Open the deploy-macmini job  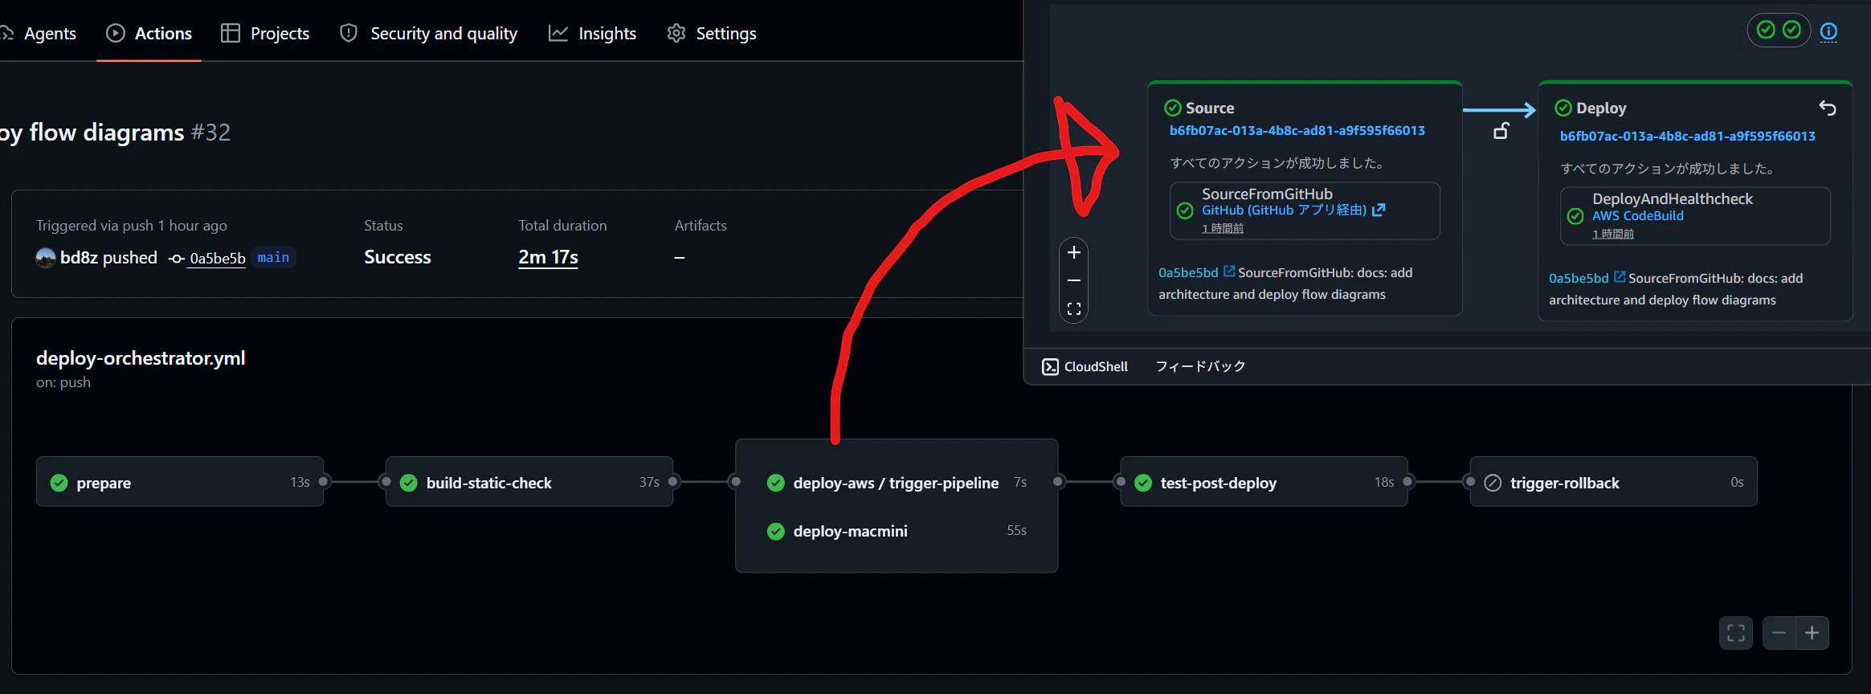[897, 531]
